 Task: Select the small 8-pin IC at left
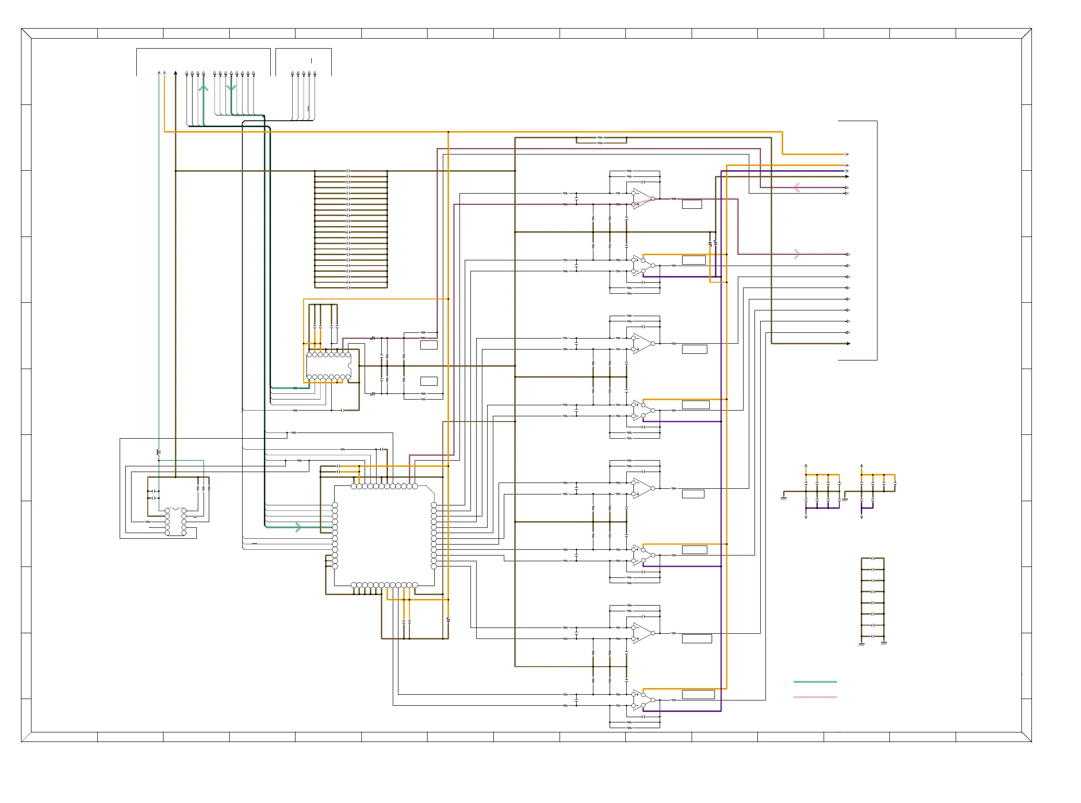tap(175, 522)
